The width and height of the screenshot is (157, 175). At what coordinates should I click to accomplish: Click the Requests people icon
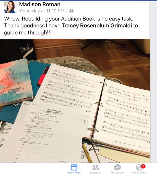[x=96, y=167]
